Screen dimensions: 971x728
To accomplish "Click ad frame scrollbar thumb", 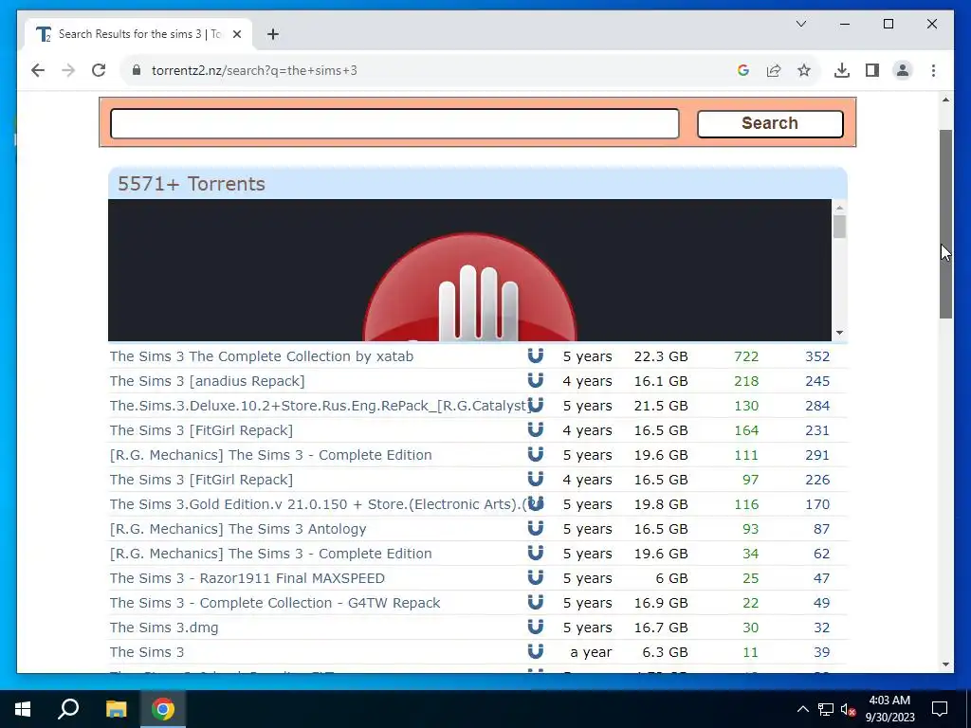I will (x=839, y=226).
